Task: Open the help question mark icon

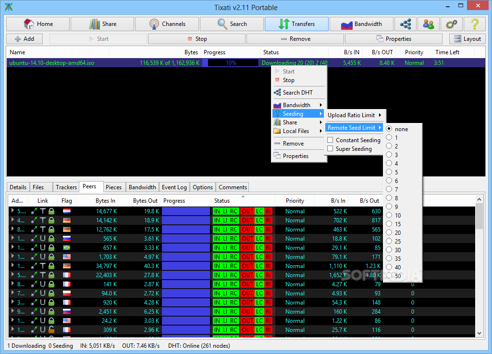Action: [474, 24]
